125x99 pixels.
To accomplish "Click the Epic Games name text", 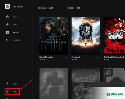I will click(x=18, y=7).
